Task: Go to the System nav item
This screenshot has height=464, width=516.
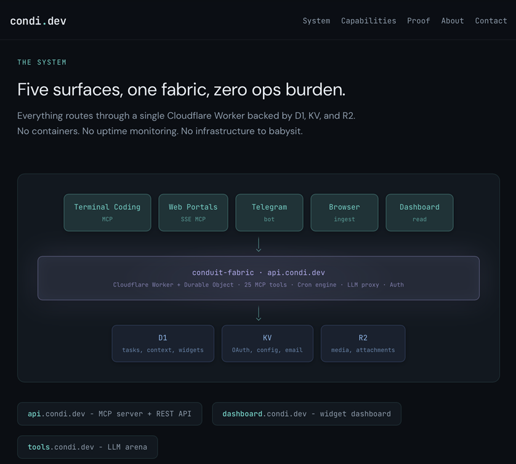Action: 316,21
